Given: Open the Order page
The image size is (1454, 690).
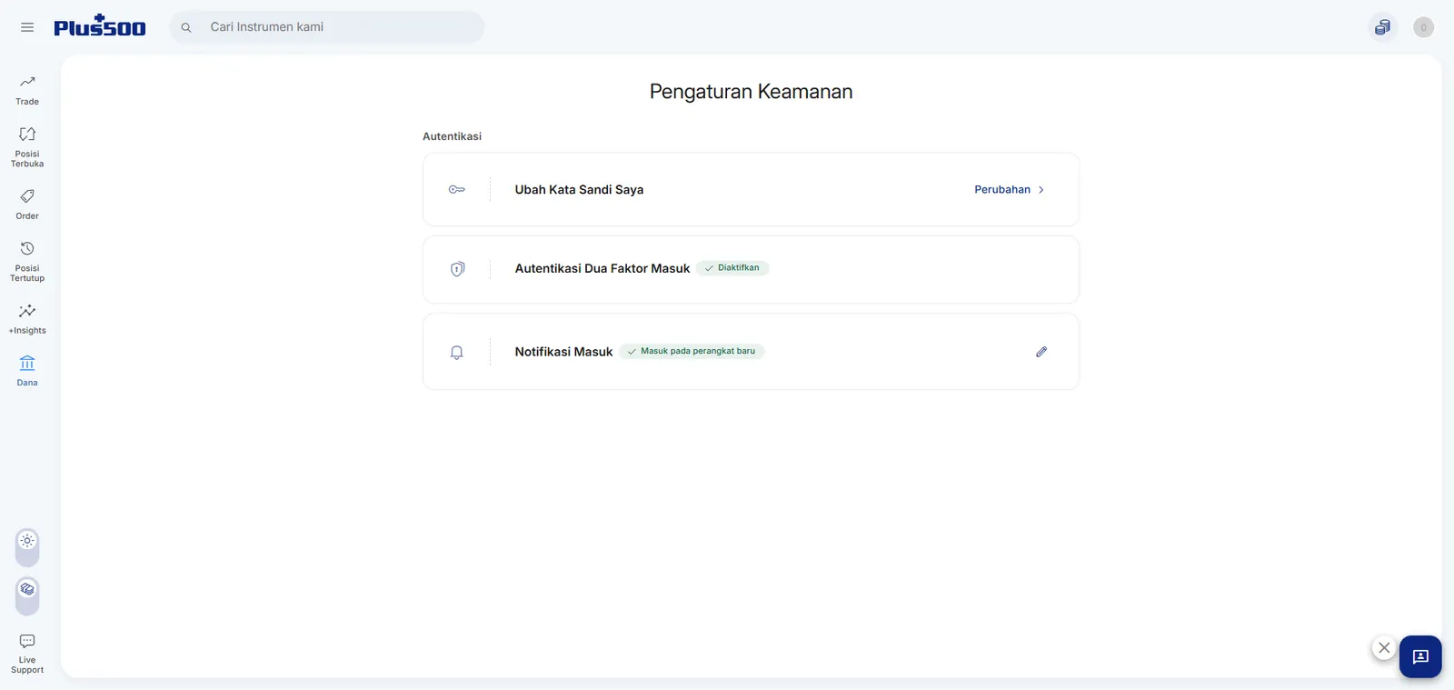Looking at the screenshot, I should click(x=27, y=205).
